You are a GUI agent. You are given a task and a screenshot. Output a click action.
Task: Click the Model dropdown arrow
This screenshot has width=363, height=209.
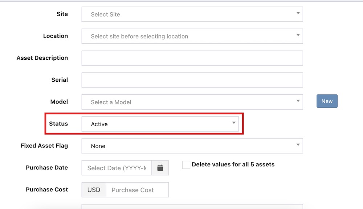point(298,101)
